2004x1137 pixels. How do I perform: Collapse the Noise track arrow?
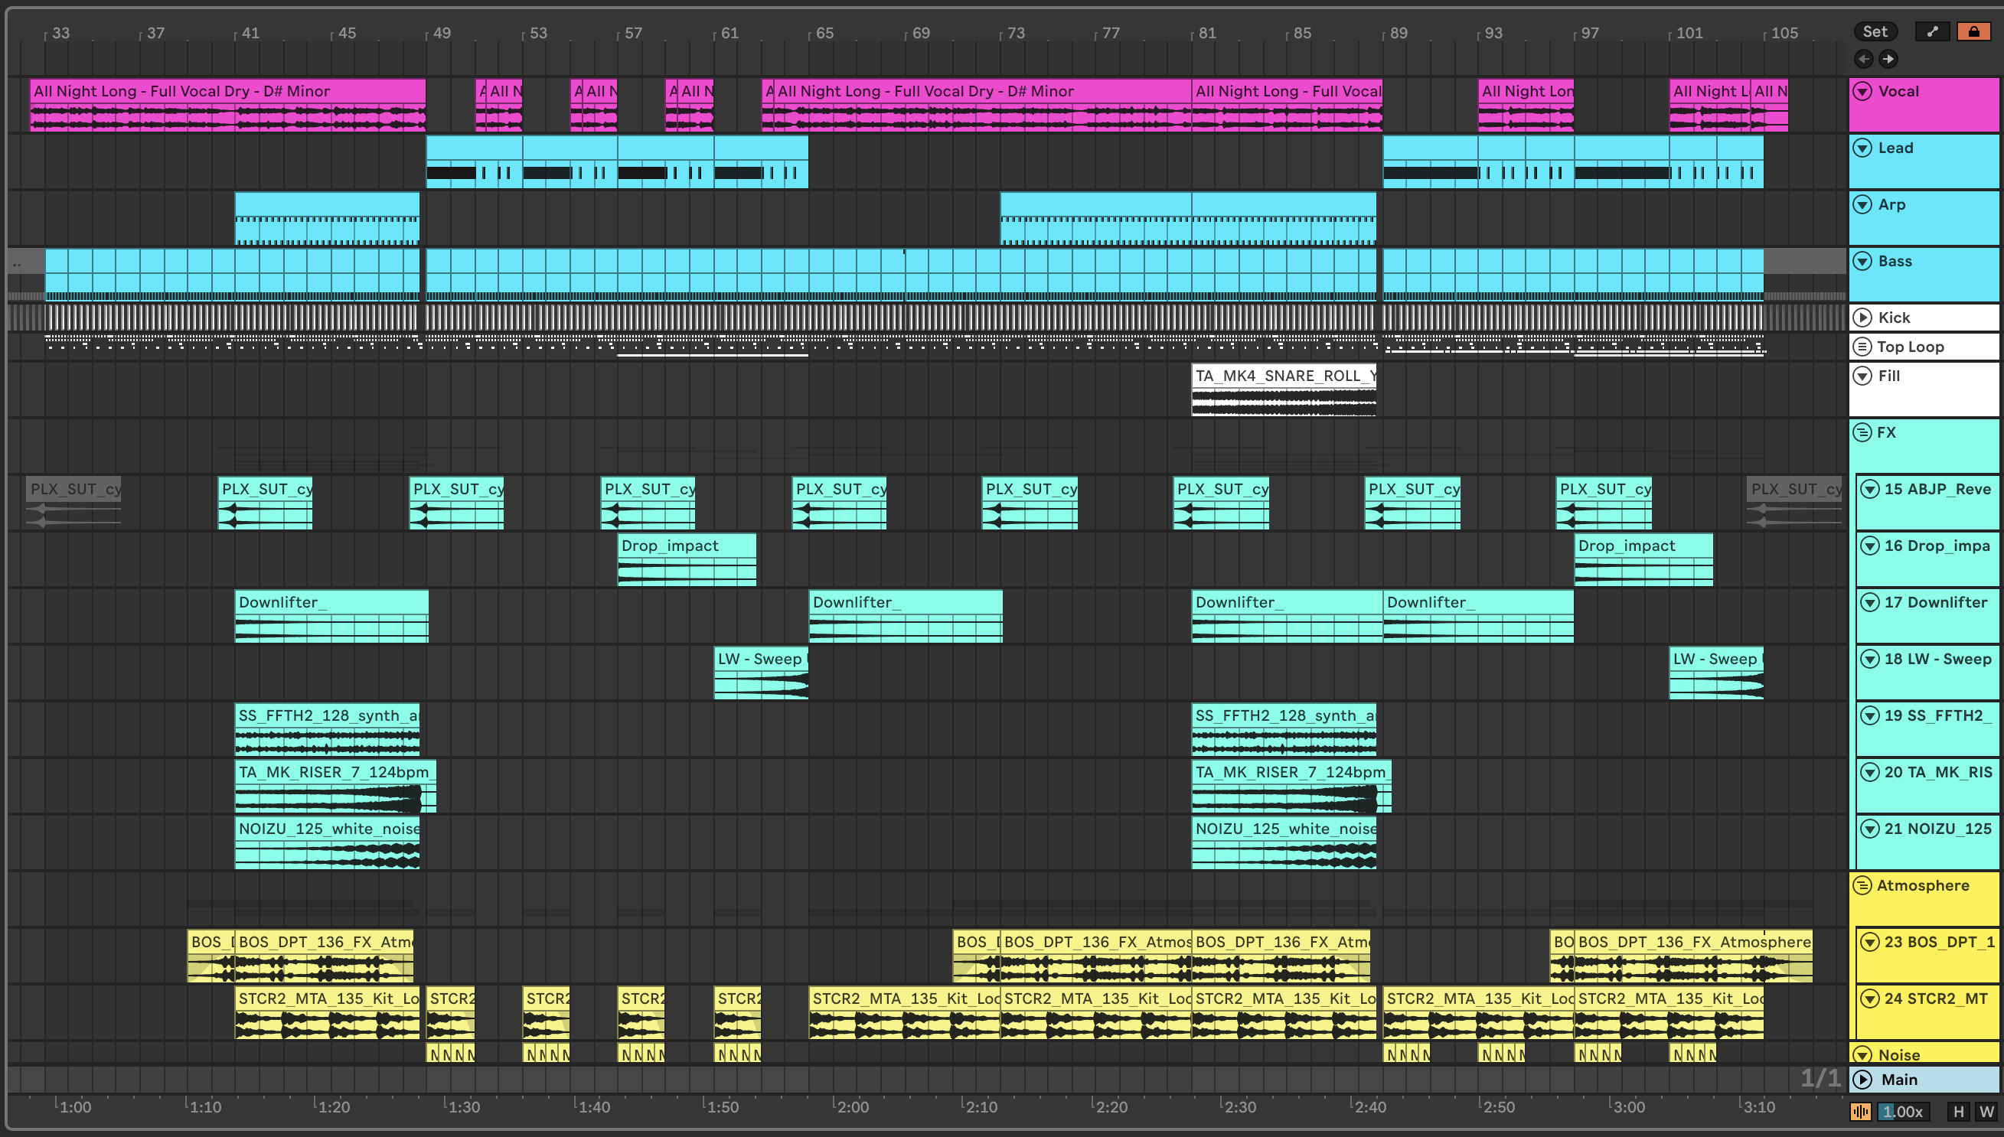1862,1054
